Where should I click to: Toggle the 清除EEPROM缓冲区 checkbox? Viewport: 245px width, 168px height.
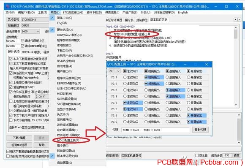click(22, 46)
